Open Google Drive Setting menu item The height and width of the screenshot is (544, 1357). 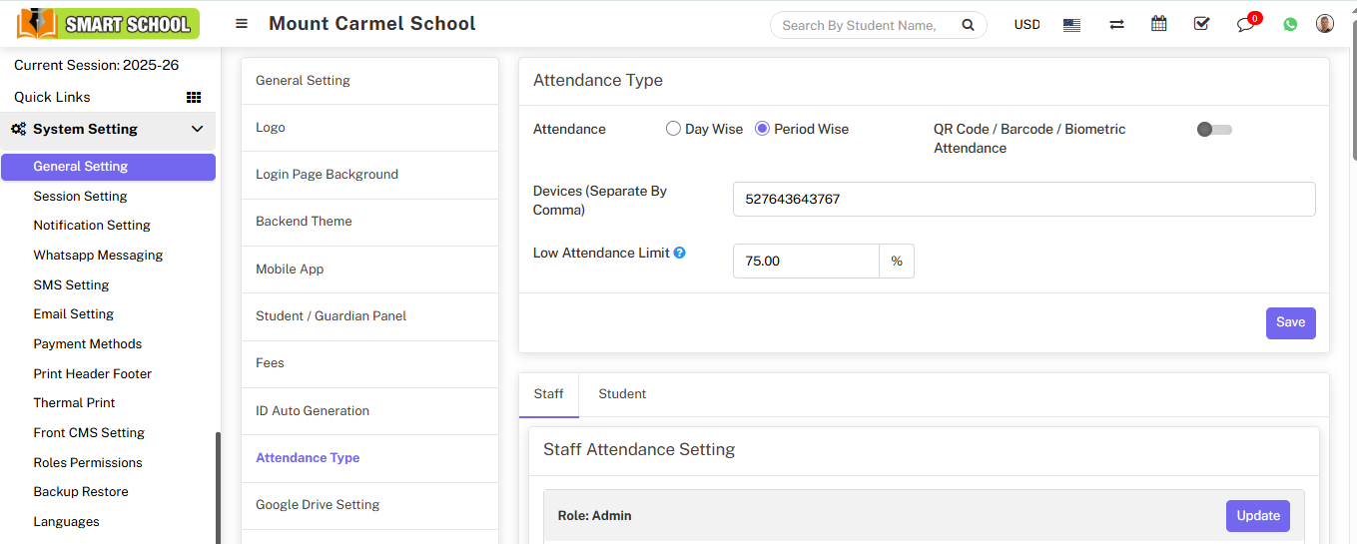(x=318, y=505)
